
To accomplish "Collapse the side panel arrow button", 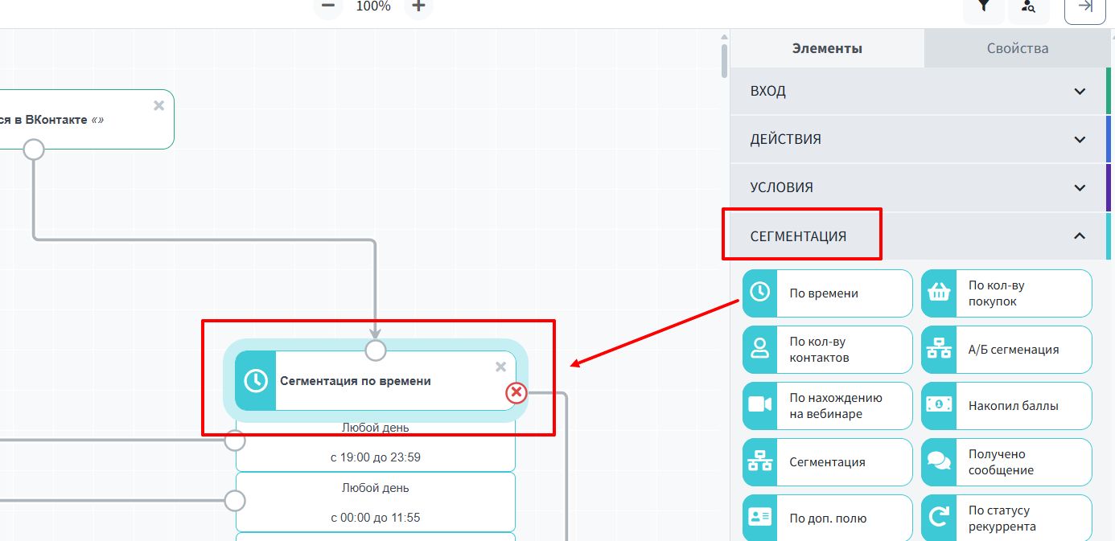I will (x=1084, y=6).
